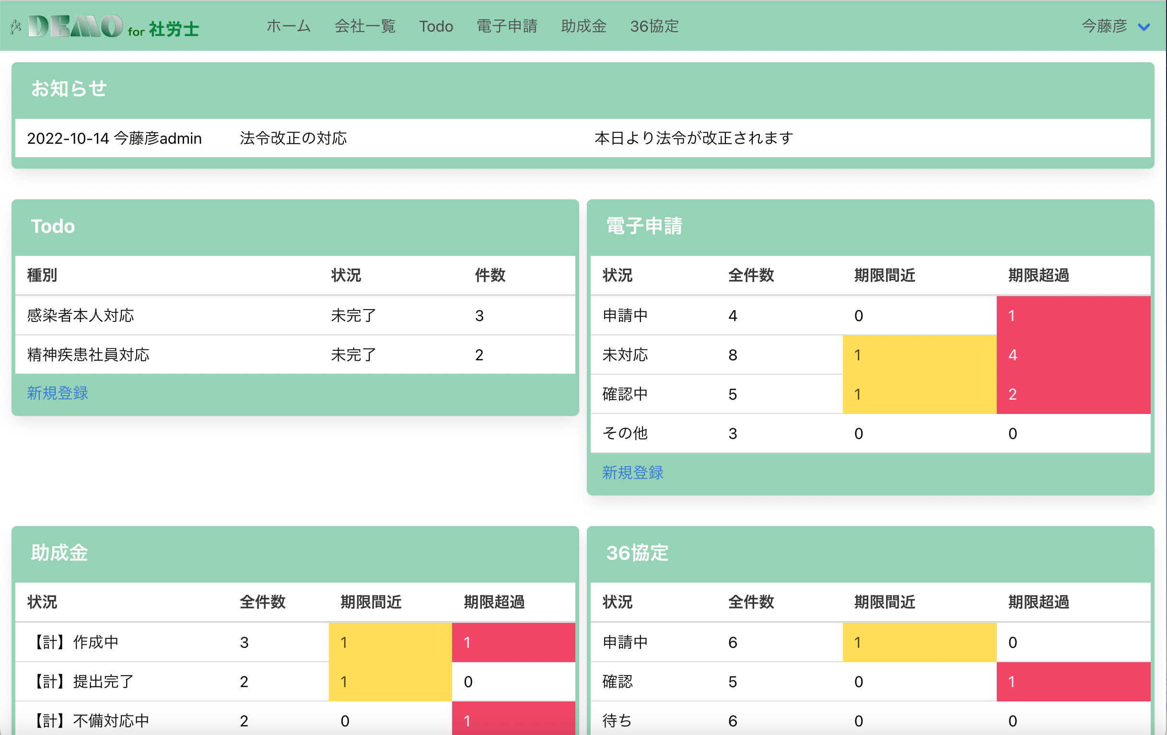
Task: Select the 感染者本人対応 Todo row
Action: click(x=81, y=315)
